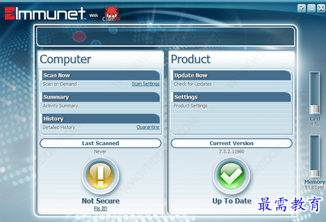This screenshot has height=222, width=326.
Task: Click the ClamAV mascot icon
Action: click(x=111, y=13)
